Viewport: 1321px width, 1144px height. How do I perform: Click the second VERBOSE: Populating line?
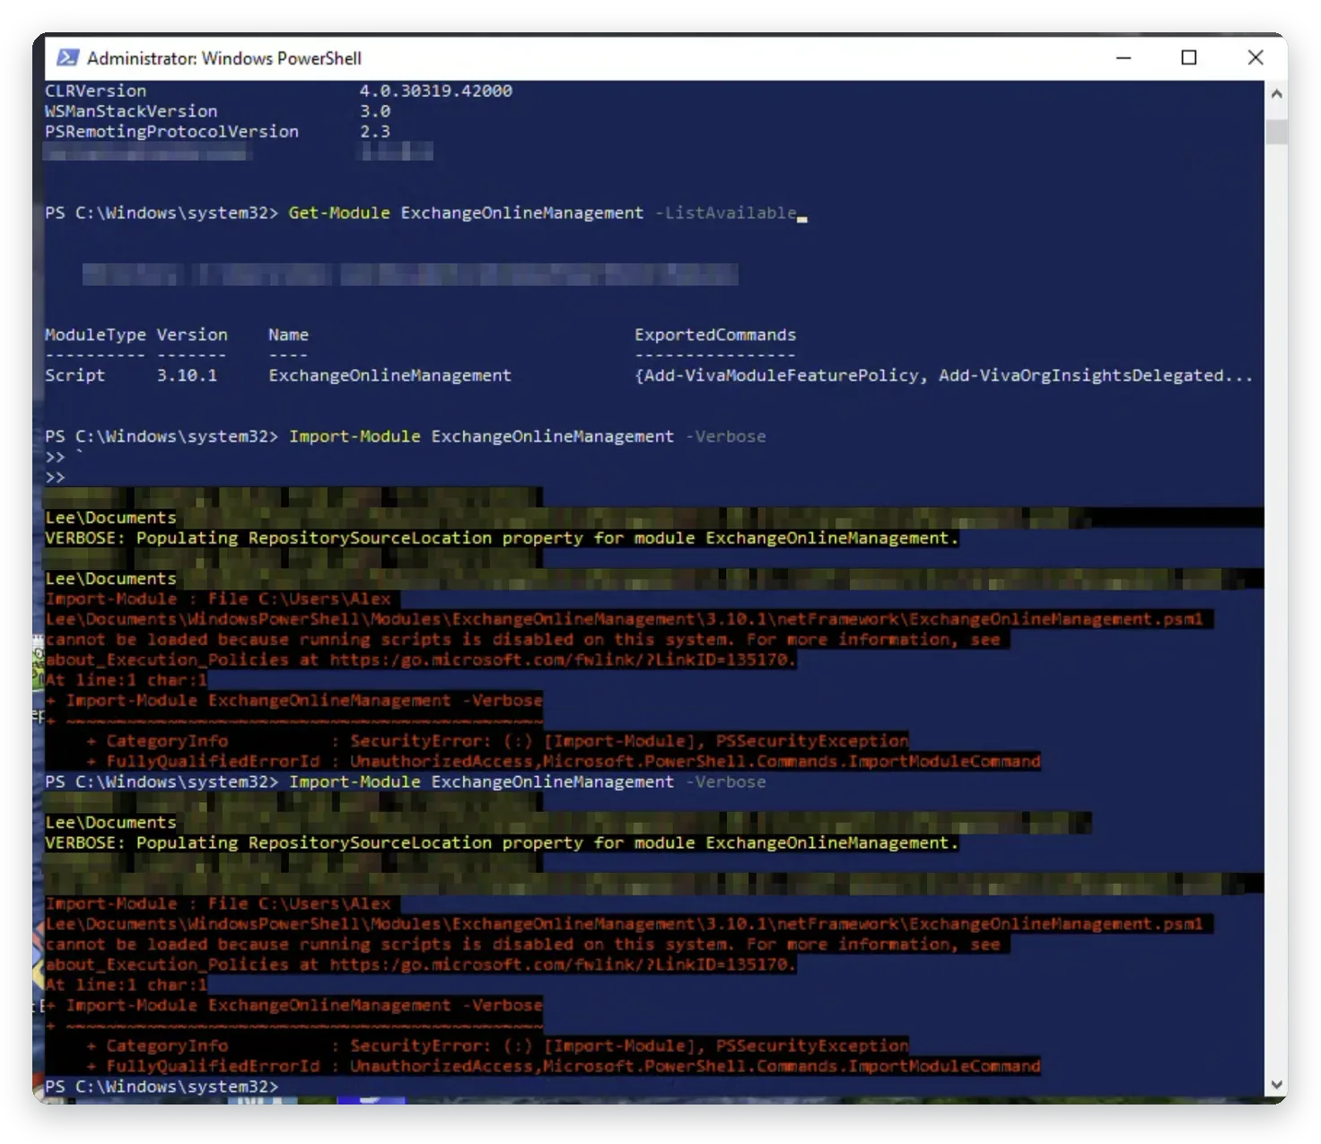502,843
